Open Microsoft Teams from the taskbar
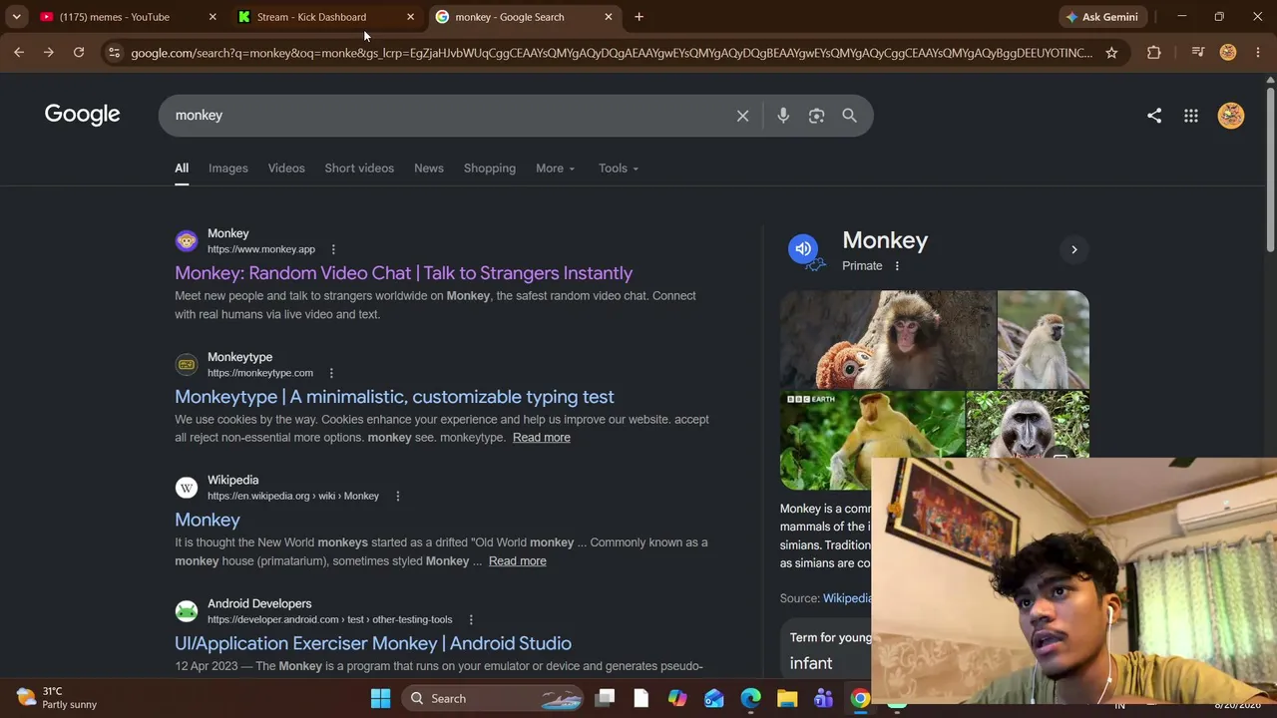Viewport: 1277px width, 718px height. tap(823, 699)
